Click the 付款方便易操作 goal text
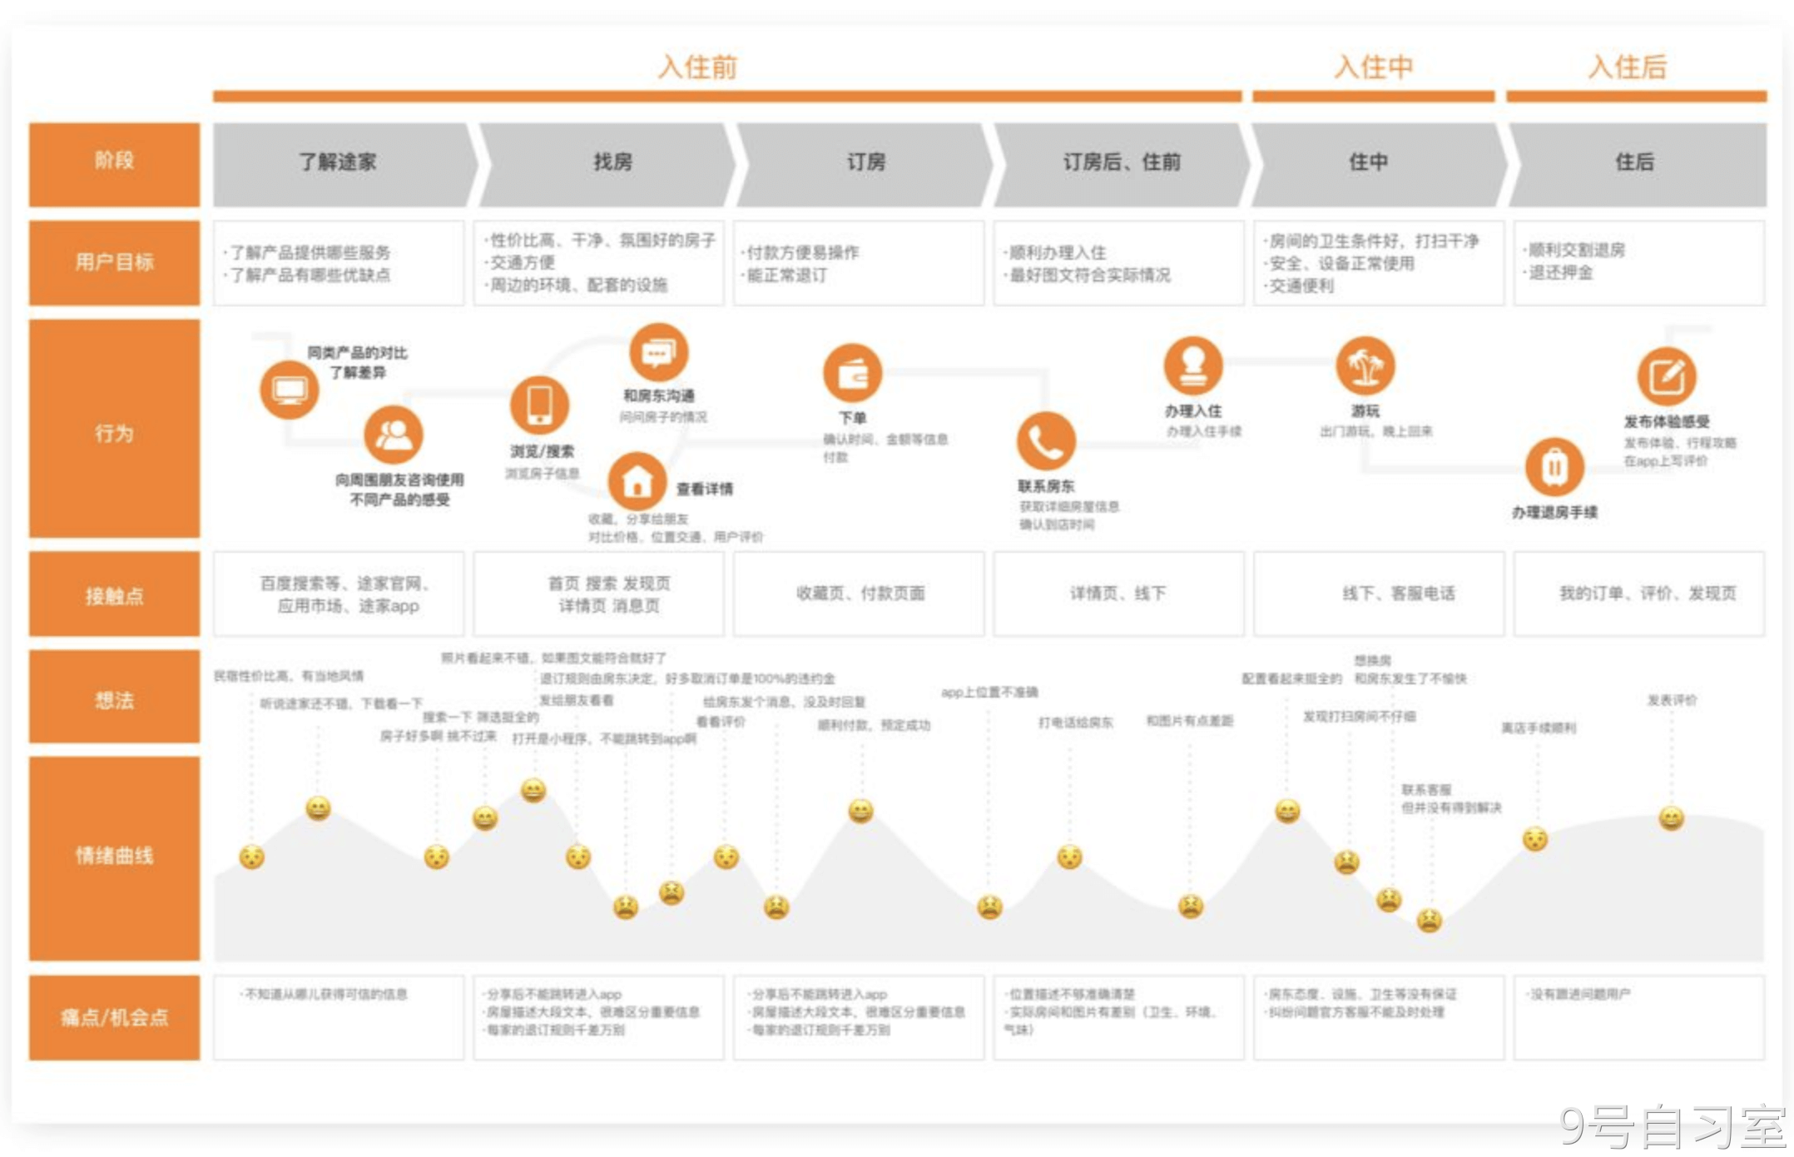 (802, 252)
